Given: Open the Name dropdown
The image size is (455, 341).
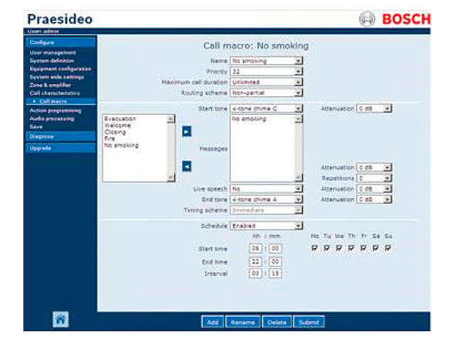Looking at the screenshot, I should click(x=266, y=61).
